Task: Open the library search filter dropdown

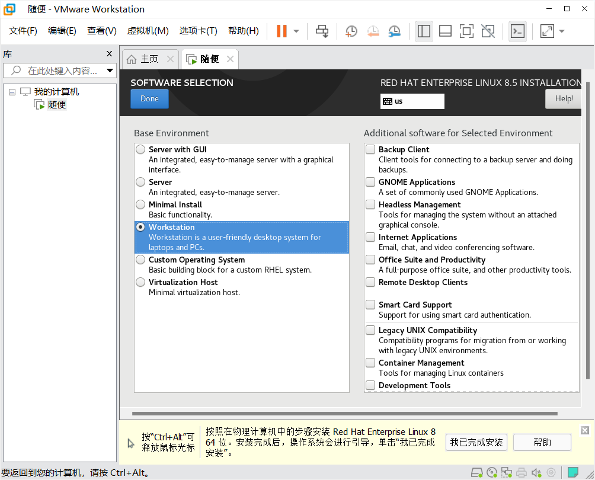Action: tap(110, 71)
